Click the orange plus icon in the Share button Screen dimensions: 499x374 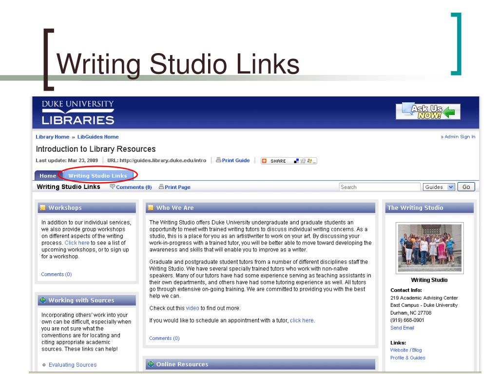pos(264,161)
